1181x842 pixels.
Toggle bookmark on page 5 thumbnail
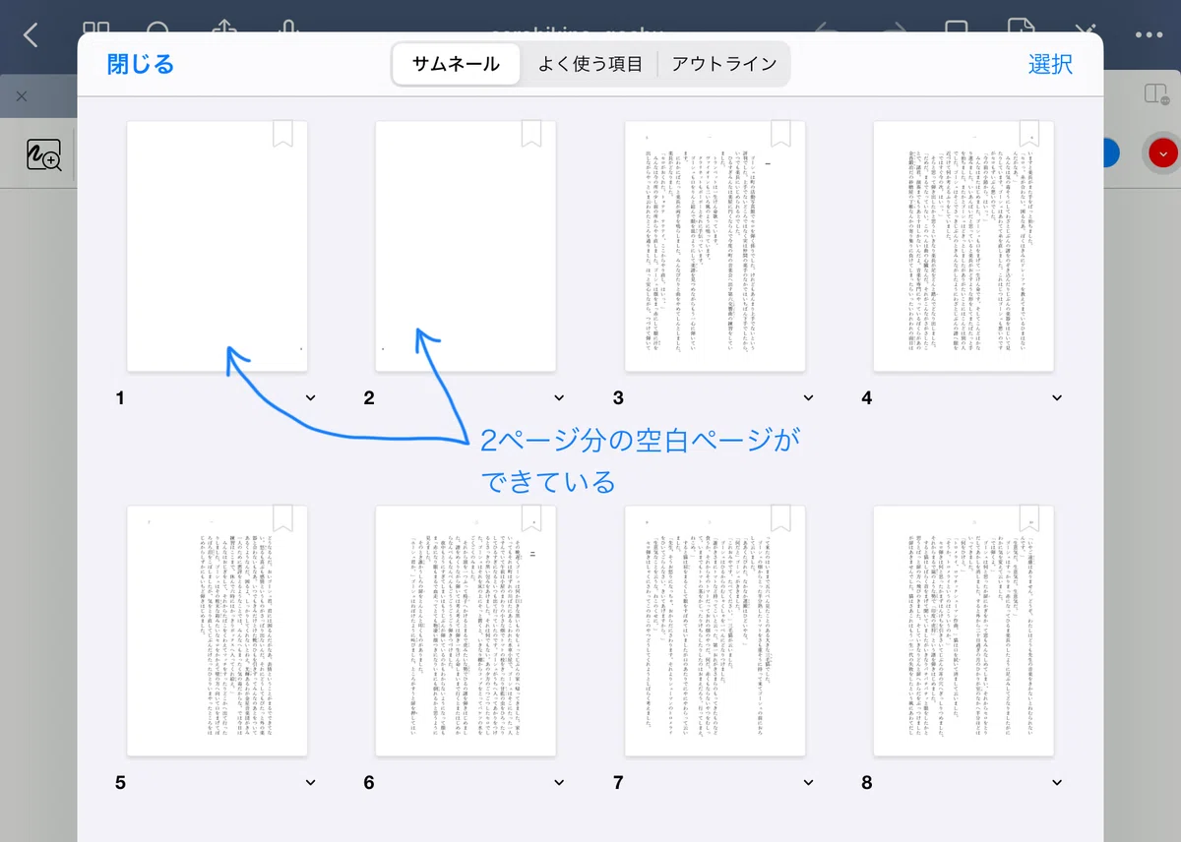click(282, 518)
